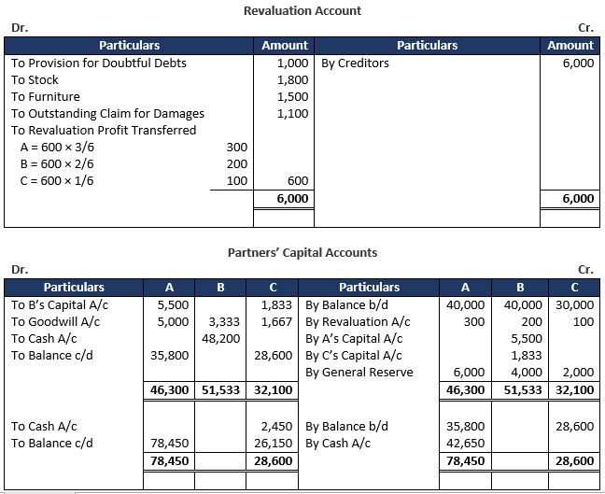Select 'To Provision for Doubtful Debts' row
Viewport: 605px width, 494px height.
pos(99,63)
